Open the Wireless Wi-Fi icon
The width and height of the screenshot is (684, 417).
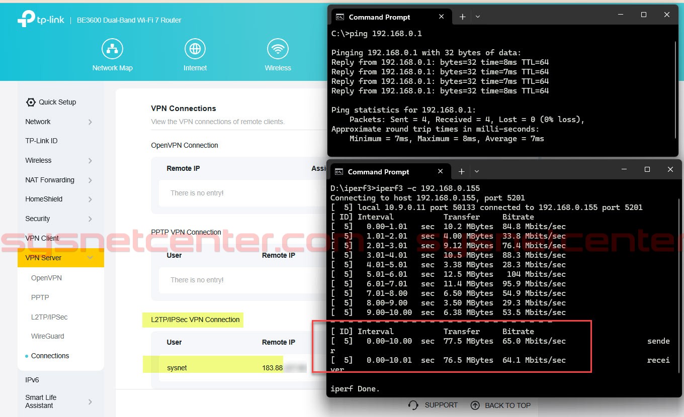click(x=278, y=49)
